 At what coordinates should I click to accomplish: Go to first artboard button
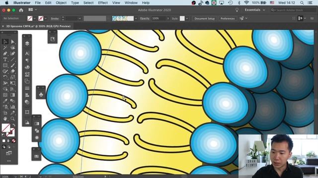[21, 177]
